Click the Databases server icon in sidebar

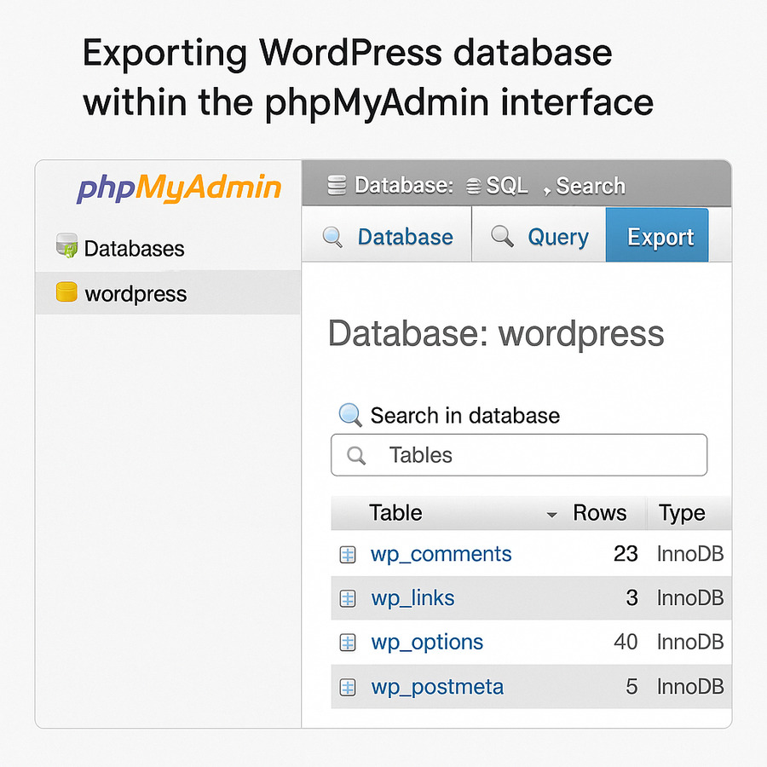tap(67, 245)
